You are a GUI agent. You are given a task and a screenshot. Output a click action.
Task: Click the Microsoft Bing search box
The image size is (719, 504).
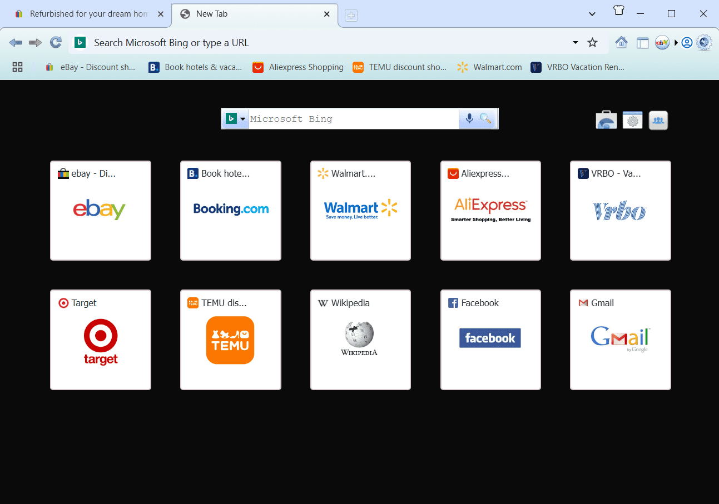click(x=354, y=118)
